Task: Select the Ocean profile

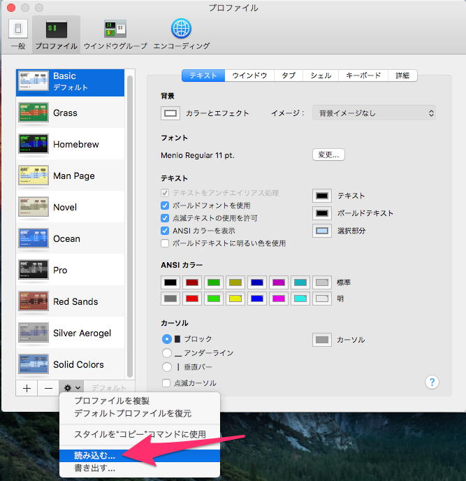Action: [70, 238]
